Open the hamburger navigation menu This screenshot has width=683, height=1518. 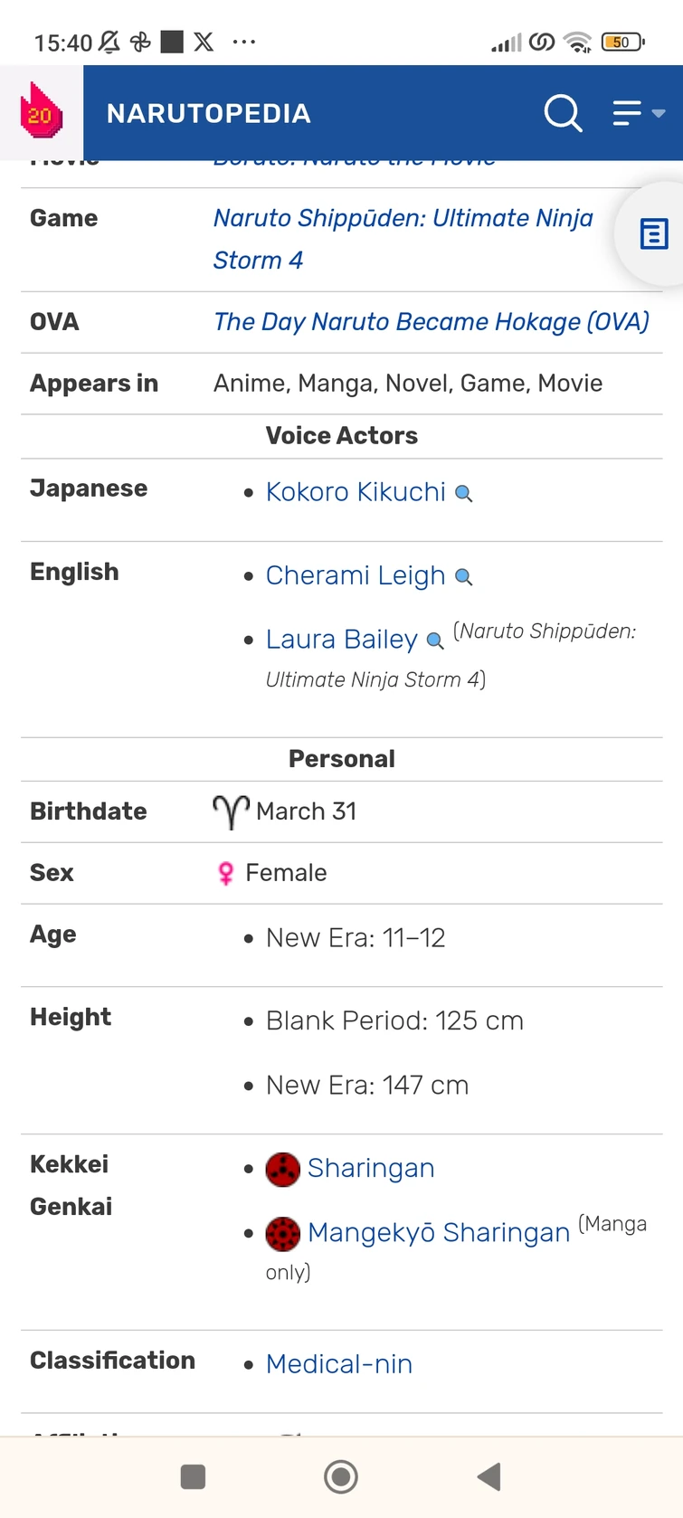pyautogui.click(x=626, y=113)
